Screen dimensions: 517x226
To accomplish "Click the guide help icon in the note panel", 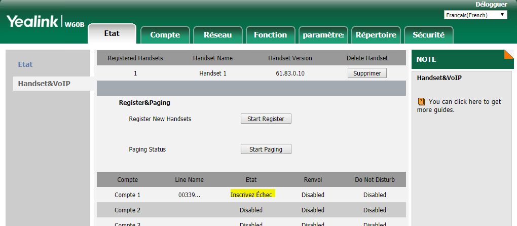I will click(421, 102).
